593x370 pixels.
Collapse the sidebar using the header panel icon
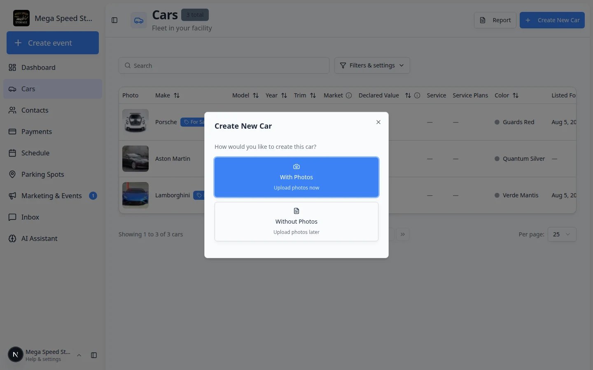point(114,20)
